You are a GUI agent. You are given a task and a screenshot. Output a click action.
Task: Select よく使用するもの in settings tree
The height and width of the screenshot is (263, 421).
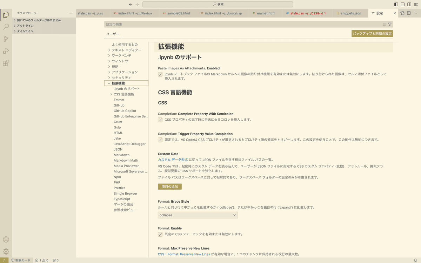(125, 45)
